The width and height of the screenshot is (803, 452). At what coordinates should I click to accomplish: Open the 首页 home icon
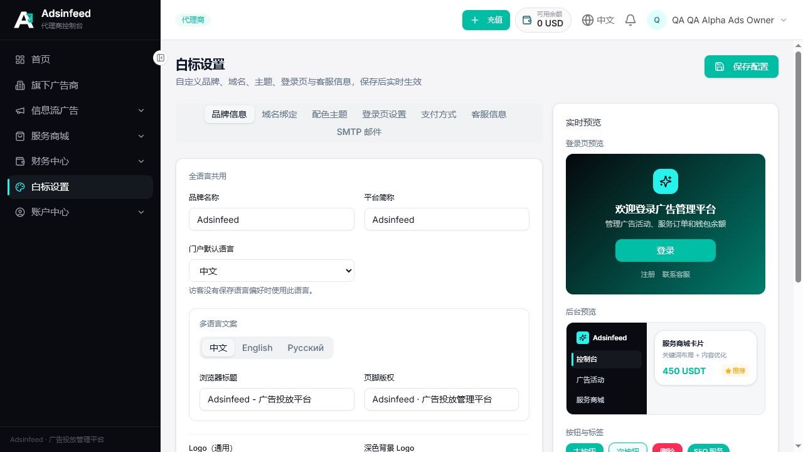point(20,59)
